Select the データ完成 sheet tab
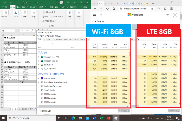The width and height of the screenshot is (182, 121). click(23, 109)
